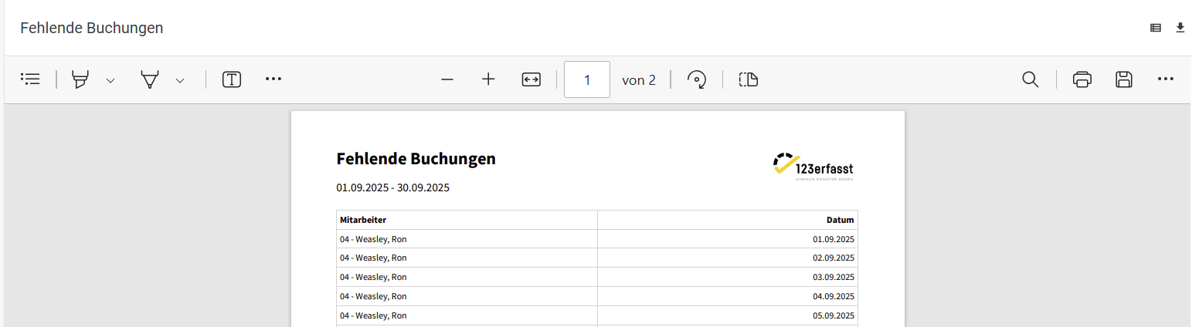
Task: Expand the draw pen options chevron
Action: (x=180, y=80)
